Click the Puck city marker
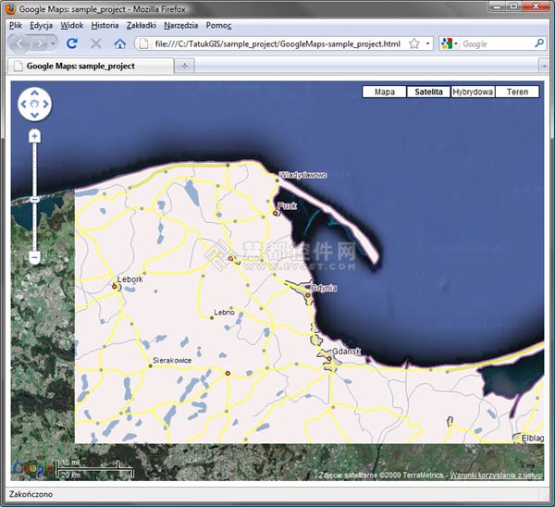 tap(275, 213)
